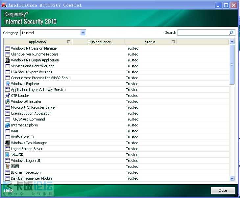Click the Windows NT Logon Application icon
This screenshot has height=198, width=240.
(x=8, y=60)
